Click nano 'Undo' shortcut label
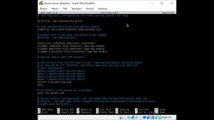 163,110
